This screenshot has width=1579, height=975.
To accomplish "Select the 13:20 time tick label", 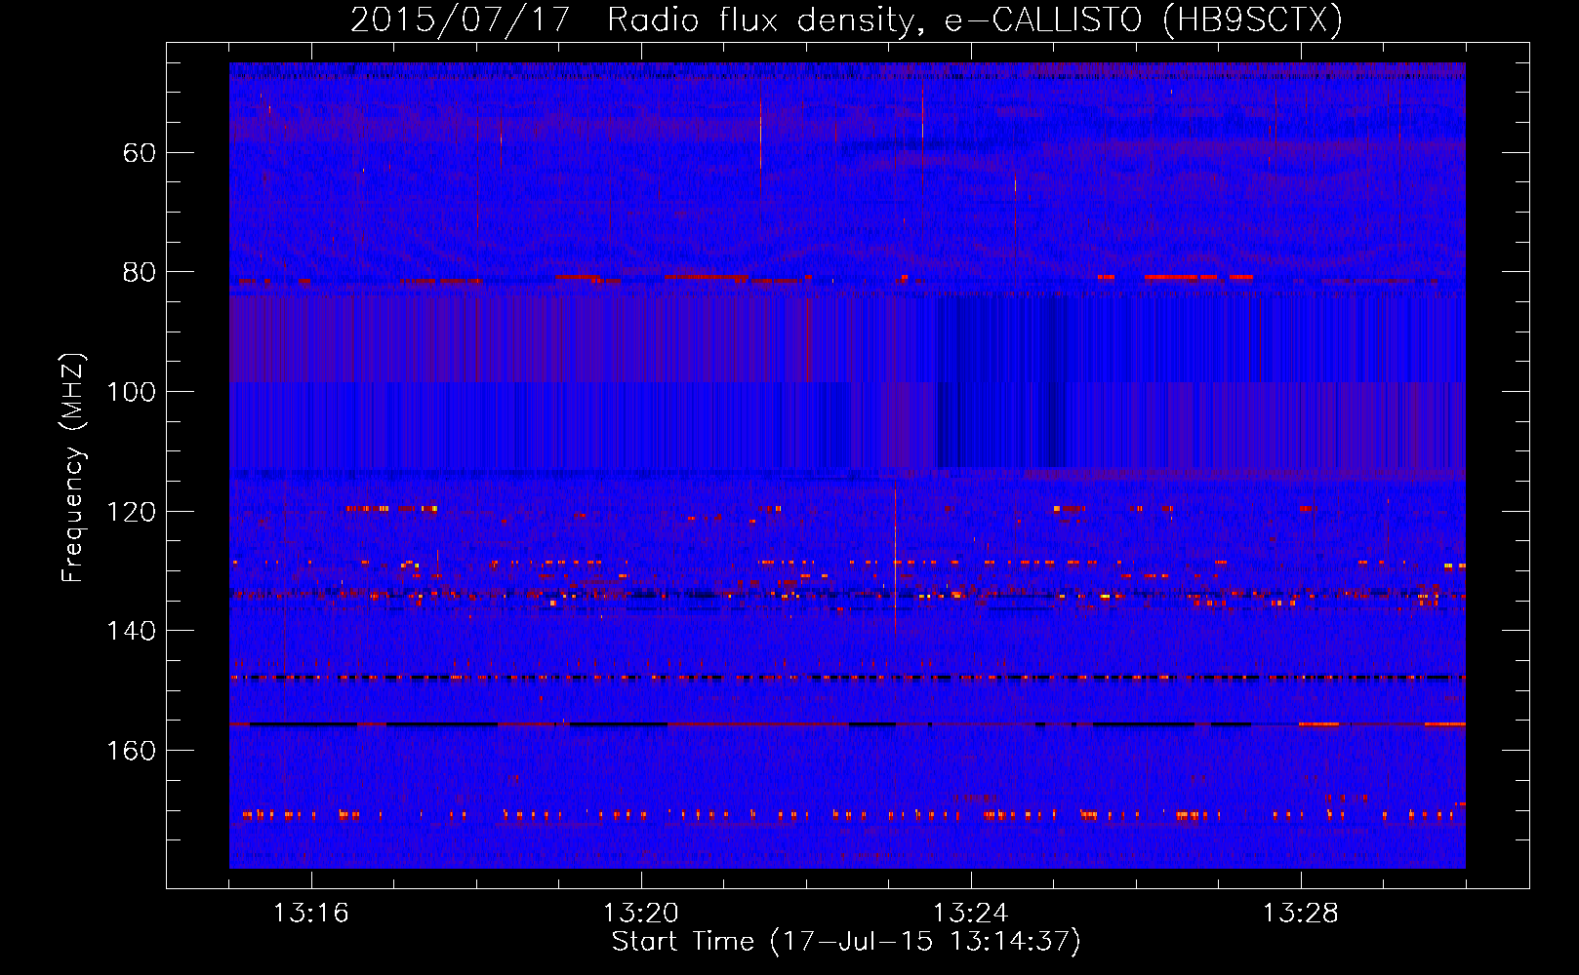I will (640, 914).
